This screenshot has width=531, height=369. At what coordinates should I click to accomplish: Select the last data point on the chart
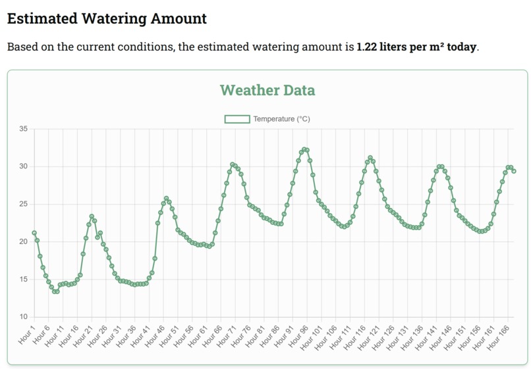point(514,171)
